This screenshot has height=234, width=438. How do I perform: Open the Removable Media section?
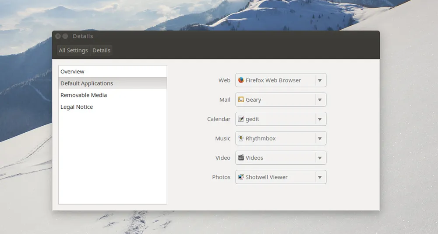tap(84, 95)
